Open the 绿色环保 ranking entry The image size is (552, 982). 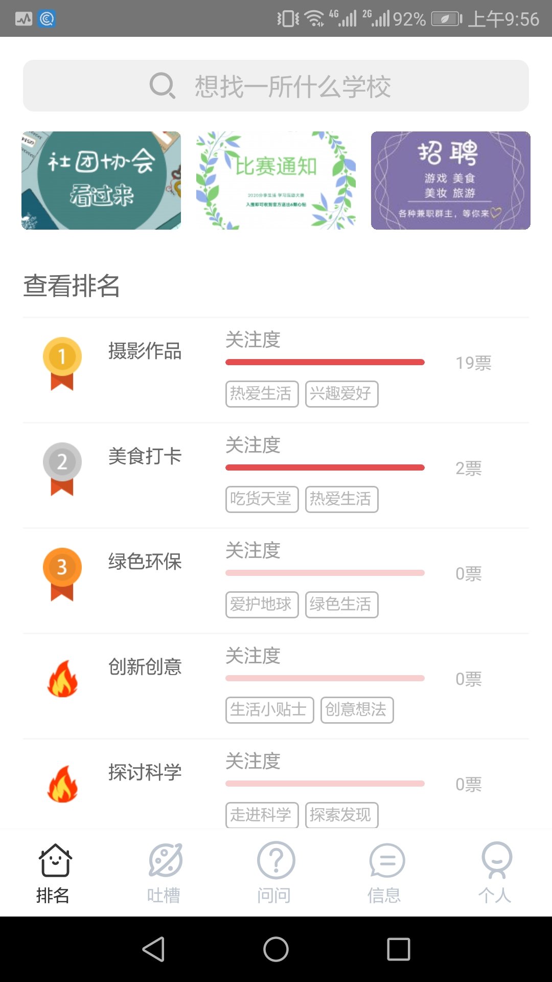click(x=145, y=562)
